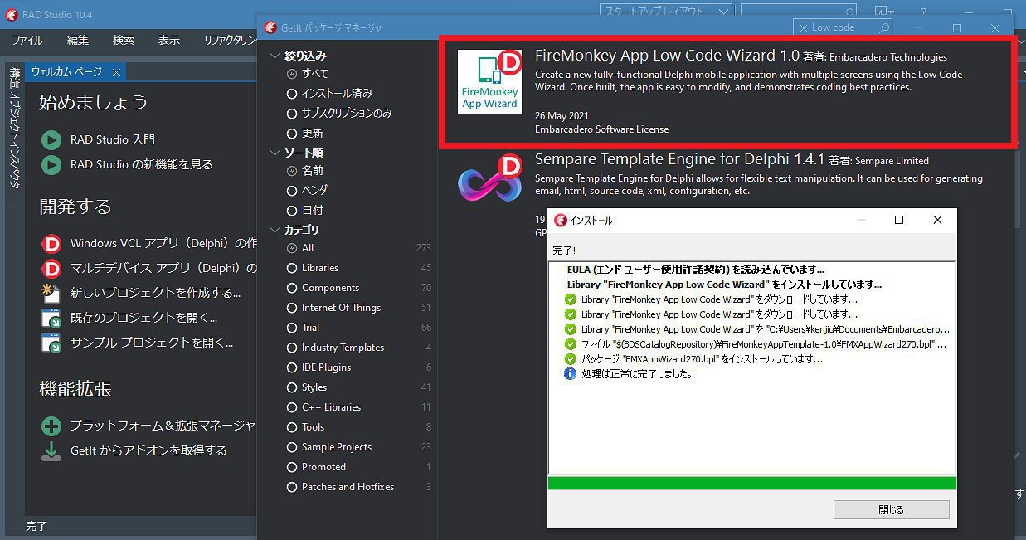
Task: Click green check icon beside ファイル $(BDSCatalogRepository) row
Action: pos(570,344)
